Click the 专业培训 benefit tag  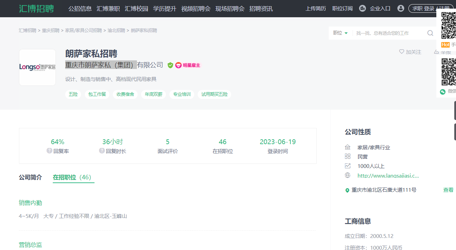point(182,94)
